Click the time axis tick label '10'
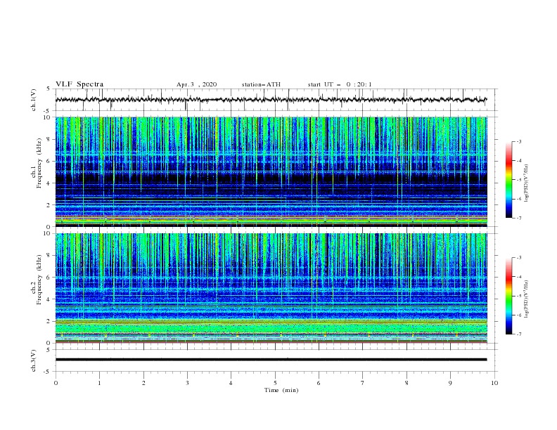557x430 pixels. (x=494, y=383)
